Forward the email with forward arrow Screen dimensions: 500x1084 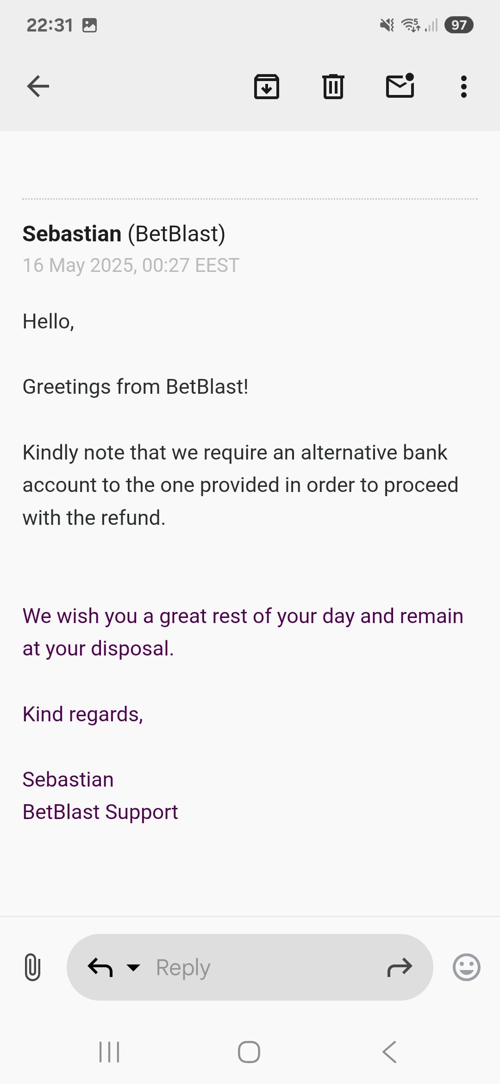click(x=399, y=967)
